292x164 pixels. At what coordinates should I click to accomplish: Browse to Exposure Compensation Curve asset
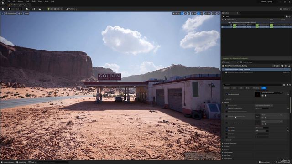point(266,118)
